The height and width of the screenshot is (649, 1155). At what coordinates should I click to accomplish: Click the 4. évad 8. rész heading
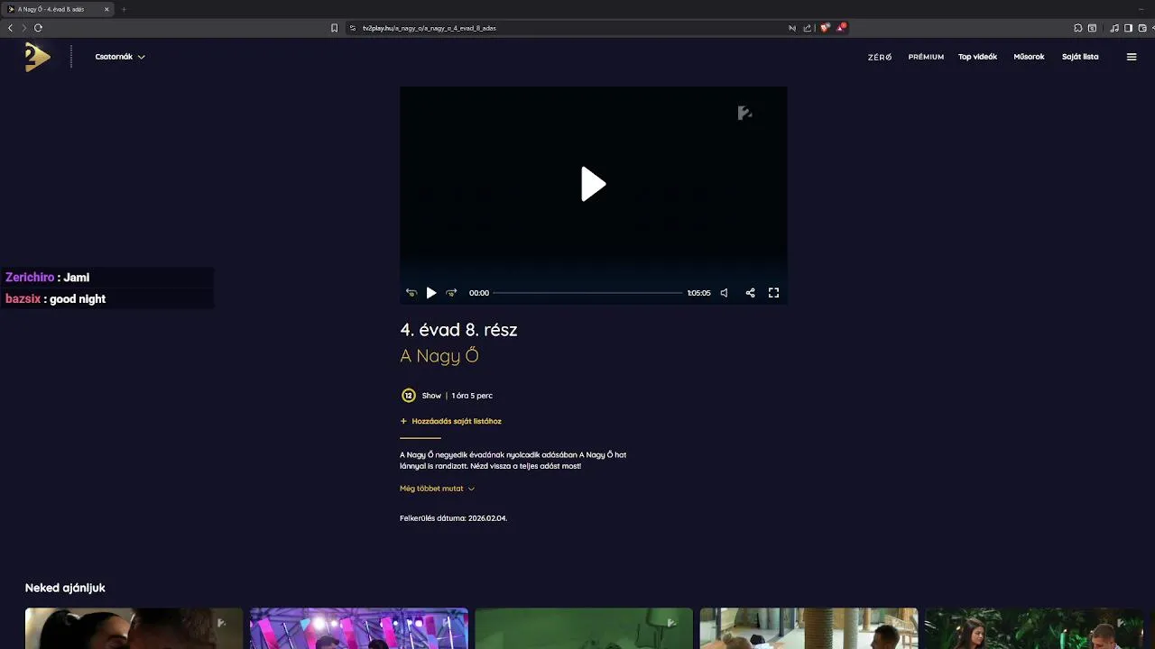[458, 330]
